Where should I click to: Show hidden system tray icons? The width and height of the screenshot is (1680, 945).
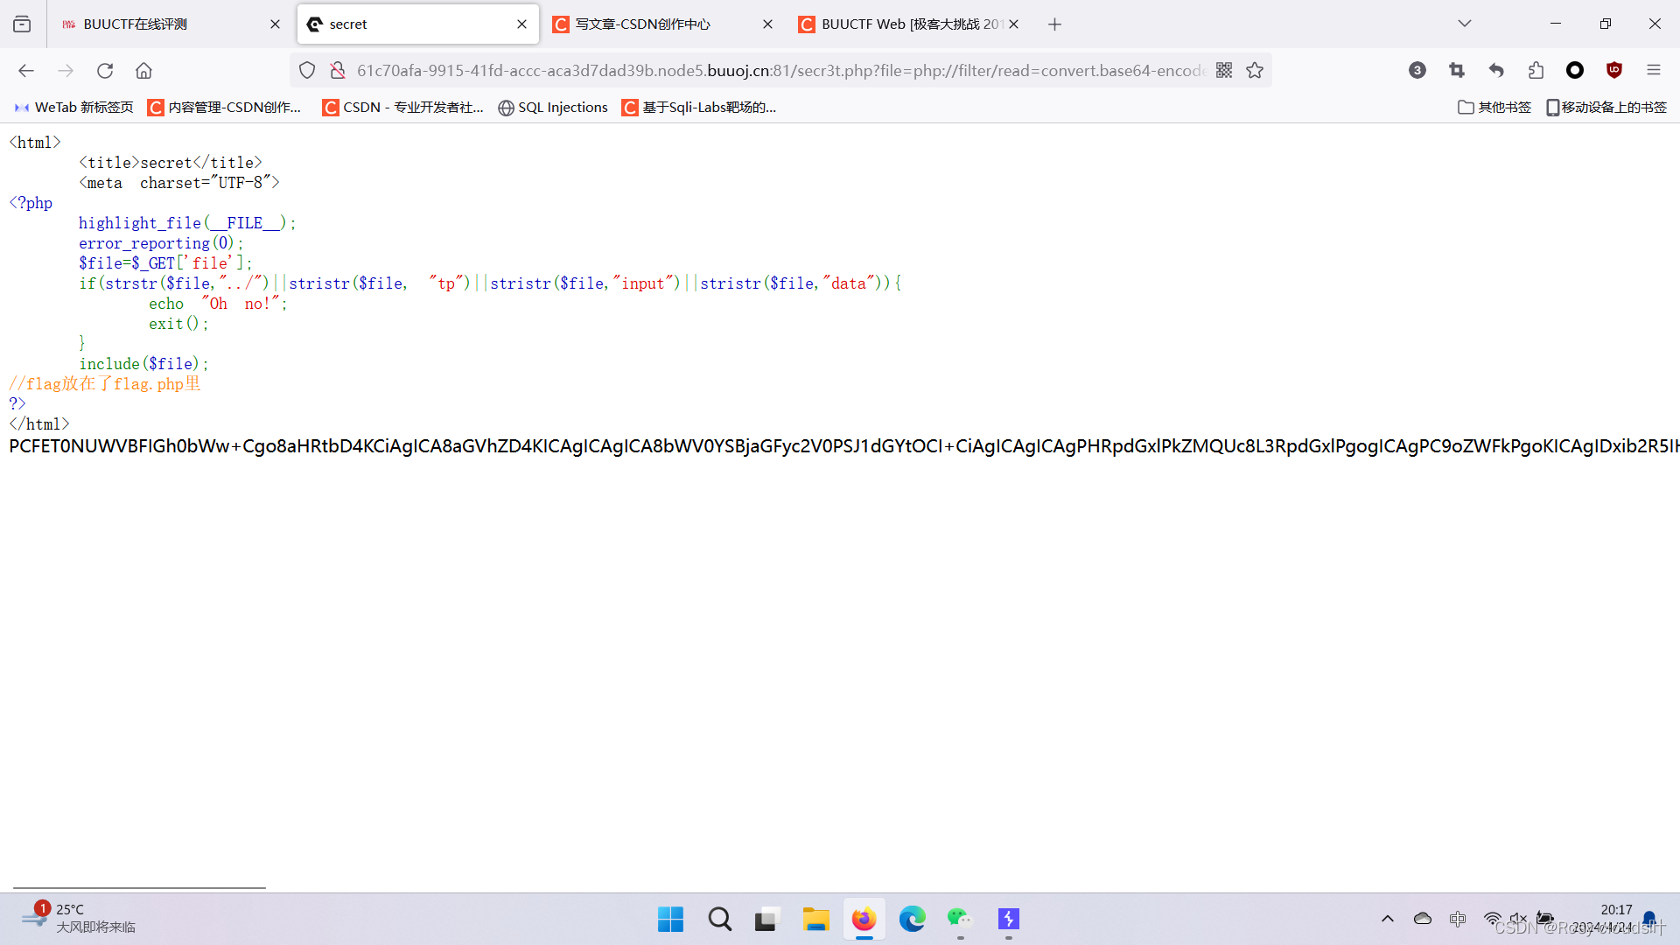[1388, 919]
